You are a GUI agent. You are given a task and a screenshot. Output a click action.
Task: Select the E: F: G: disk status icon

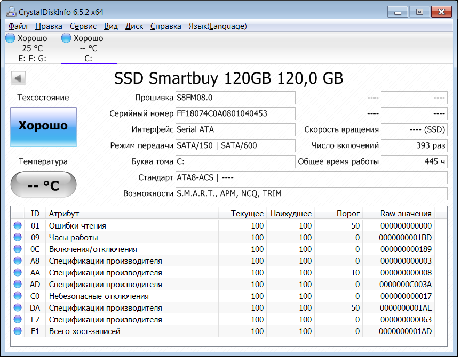(x=10, y=38)
